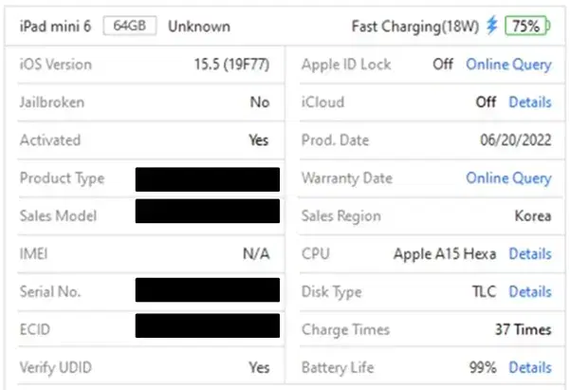Click the redacted Product Type value
The image size is (570, 390).
tap(208, 179)
